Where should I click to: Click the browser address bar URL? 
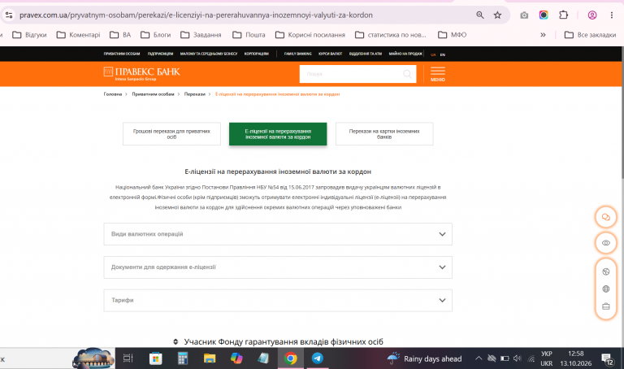click(196, 15)
